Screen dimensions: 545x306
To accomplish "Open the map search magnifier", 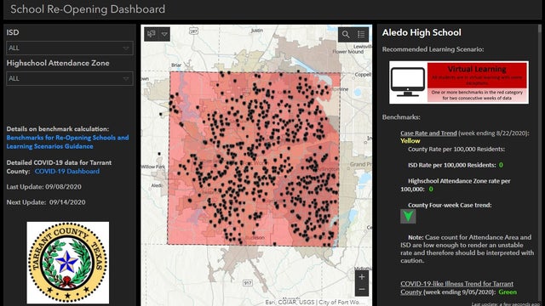I will [346, 34].
